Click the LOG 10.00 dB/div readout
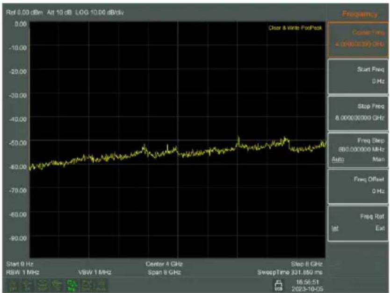The height and width of the screenshot is (293, 390). pos(100,12)
